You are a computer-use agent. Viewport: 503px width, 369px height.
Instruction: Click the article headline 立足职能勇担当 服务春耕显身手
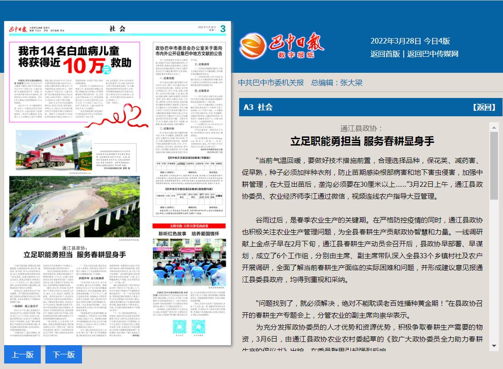point(362,141)
